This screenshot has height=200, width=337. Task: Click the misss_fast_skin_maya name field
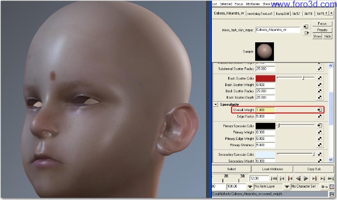pyautogui.click(x=278, y=30)
